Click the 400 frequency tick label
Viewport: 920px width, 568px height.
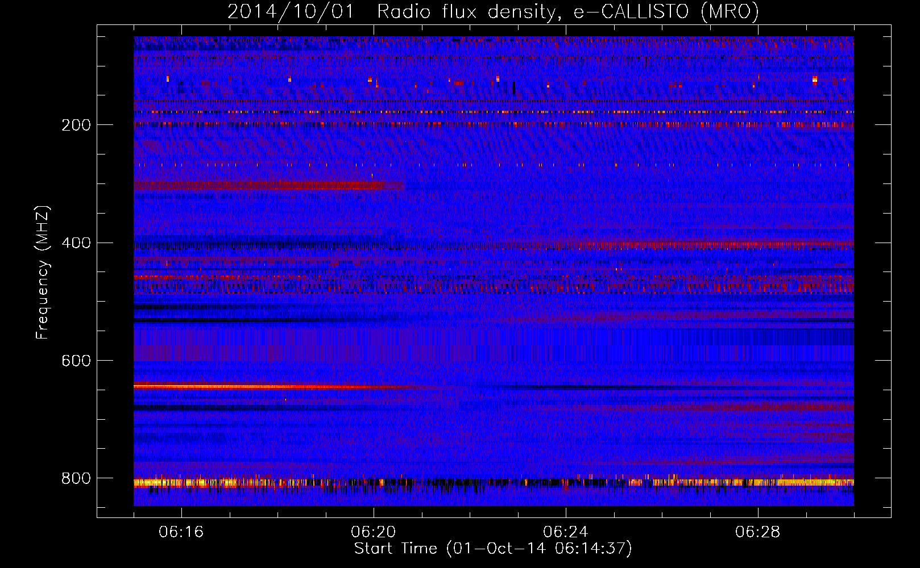[76, 243]
